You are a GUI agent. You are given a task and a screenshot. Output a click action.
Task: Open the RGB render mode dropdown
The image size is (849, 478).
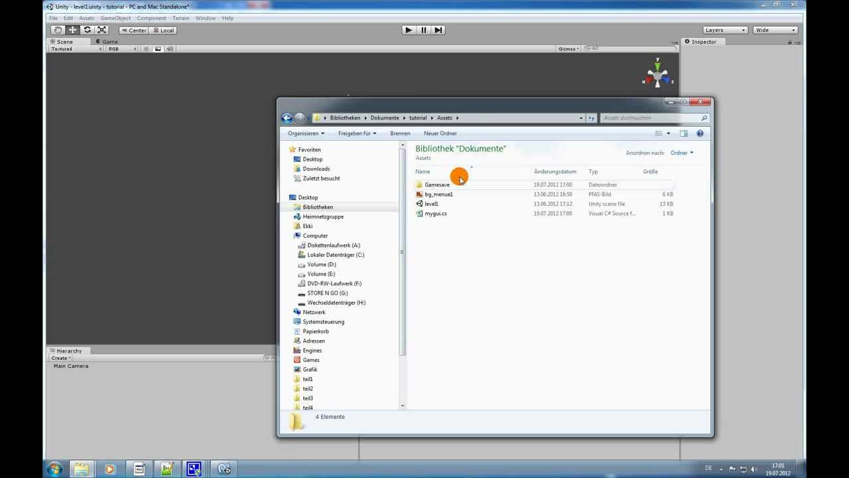[123, 49]
